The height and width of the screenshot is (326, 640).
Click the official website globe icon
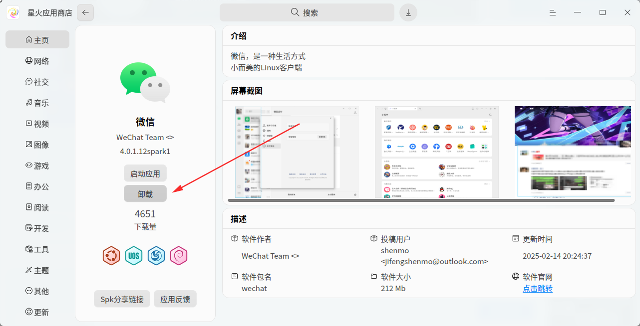(516, 276)
